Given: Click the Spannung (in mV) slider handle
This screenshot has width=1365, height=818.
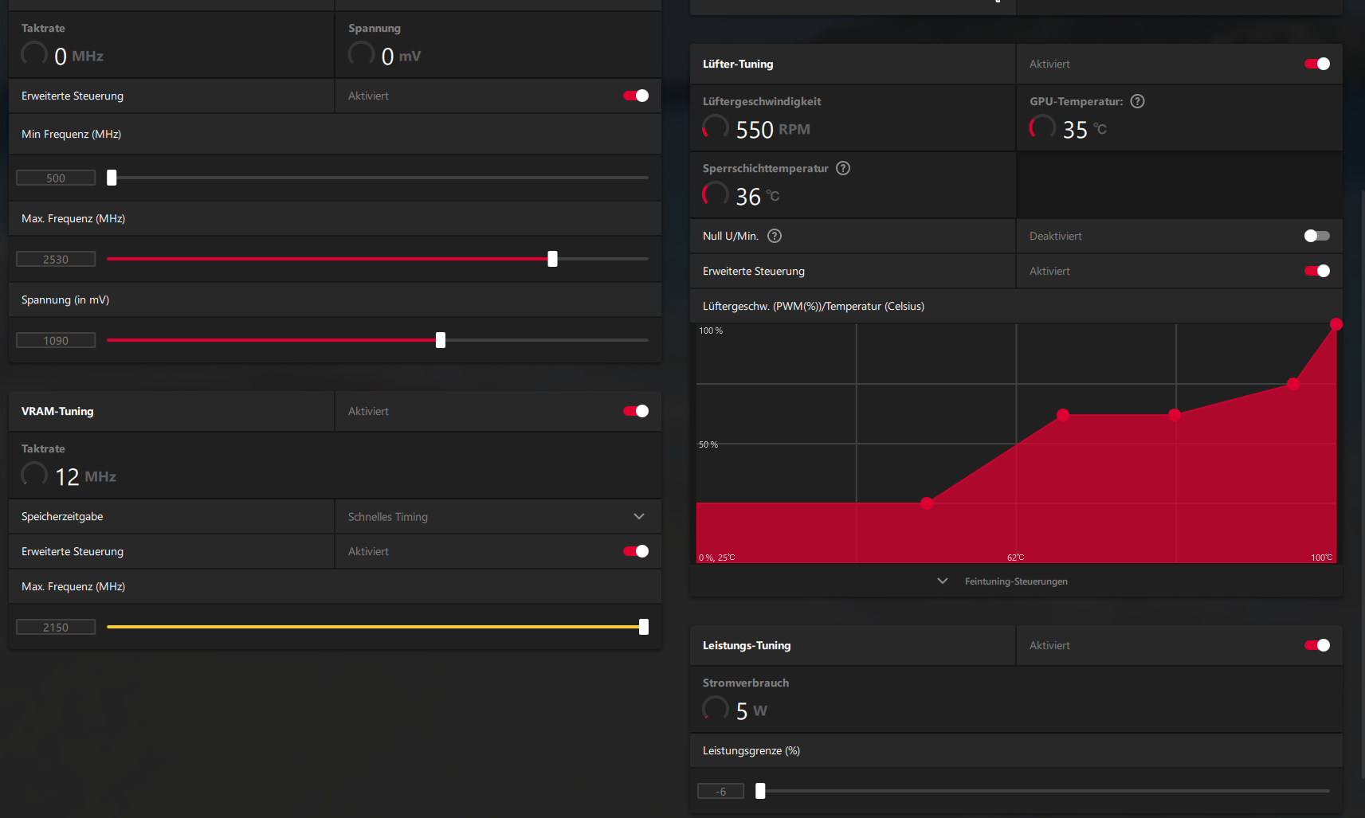Looking at the screenshot, I should 441,340.
